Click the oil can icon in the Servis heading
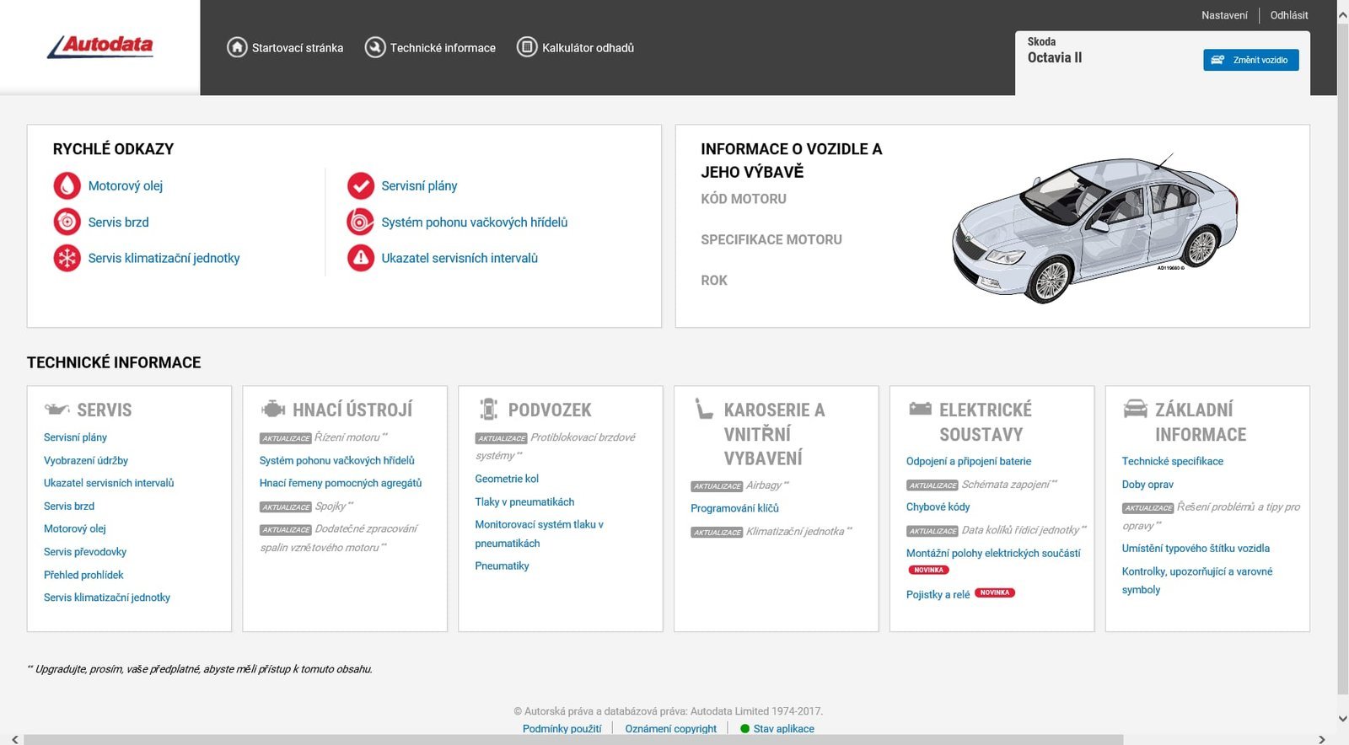The height and width of the screenshot is (745, 1349). click(x=57, y=410)
